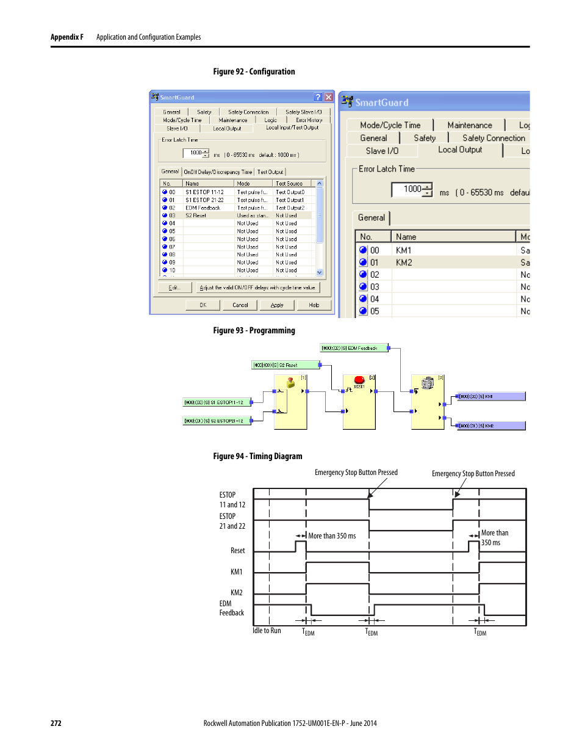Click the Cancel button

tap(240, 305)
